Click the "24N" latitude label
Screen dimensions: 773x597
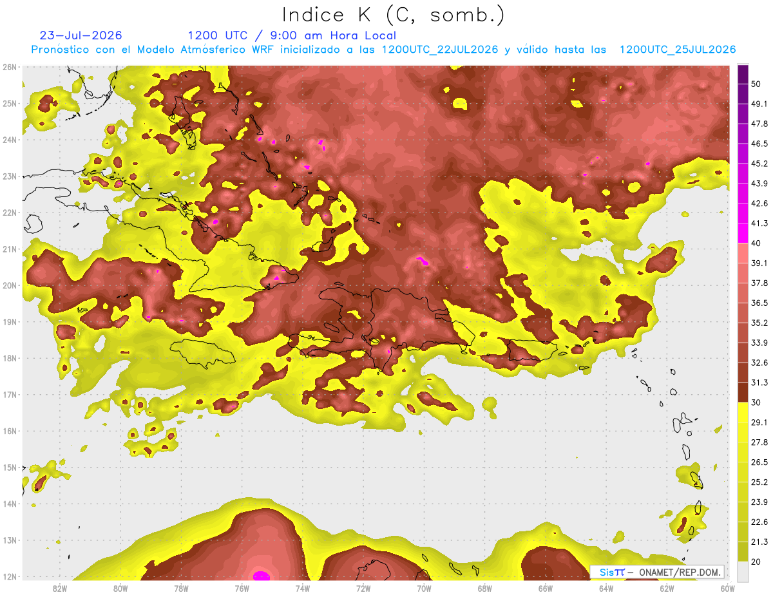pyautogui.click(x=9, y=140)
